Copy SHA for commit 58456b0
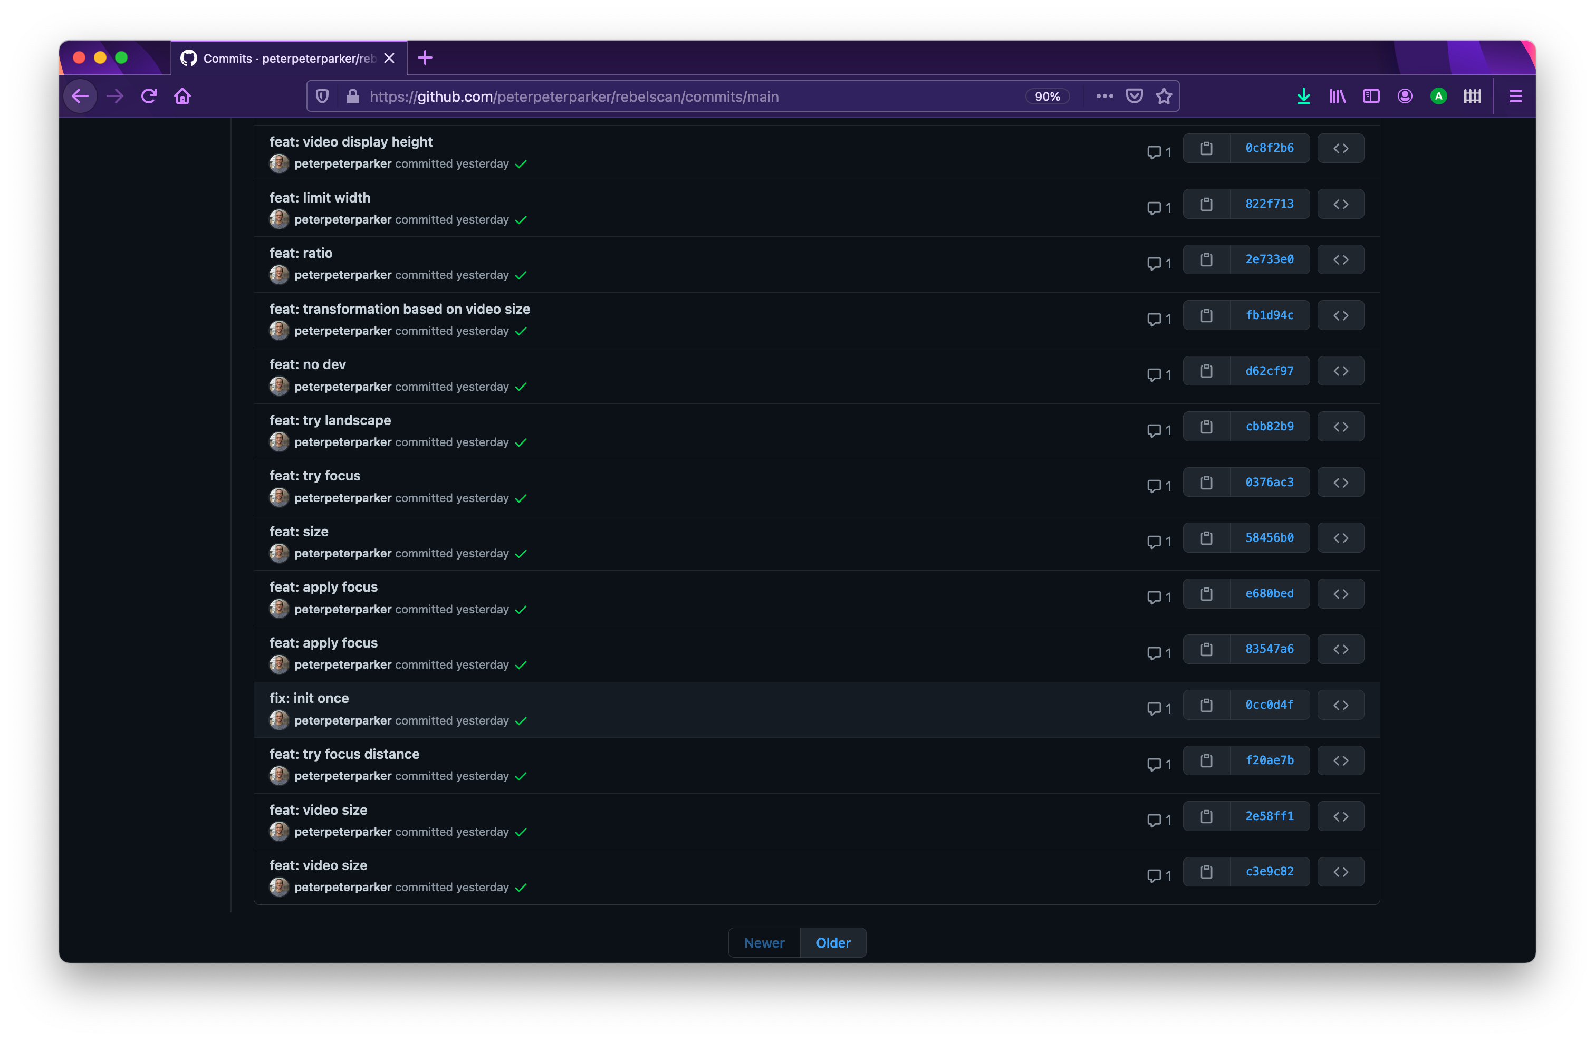 (x=1206, y=538)
